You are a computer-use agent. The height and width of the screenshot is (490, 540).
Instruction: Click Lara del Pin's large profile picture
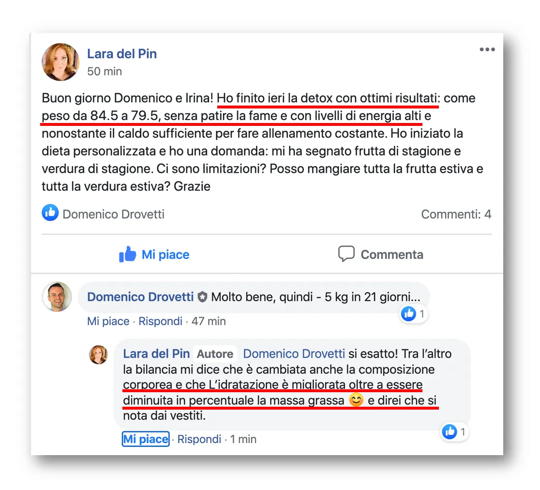(60, 62)
